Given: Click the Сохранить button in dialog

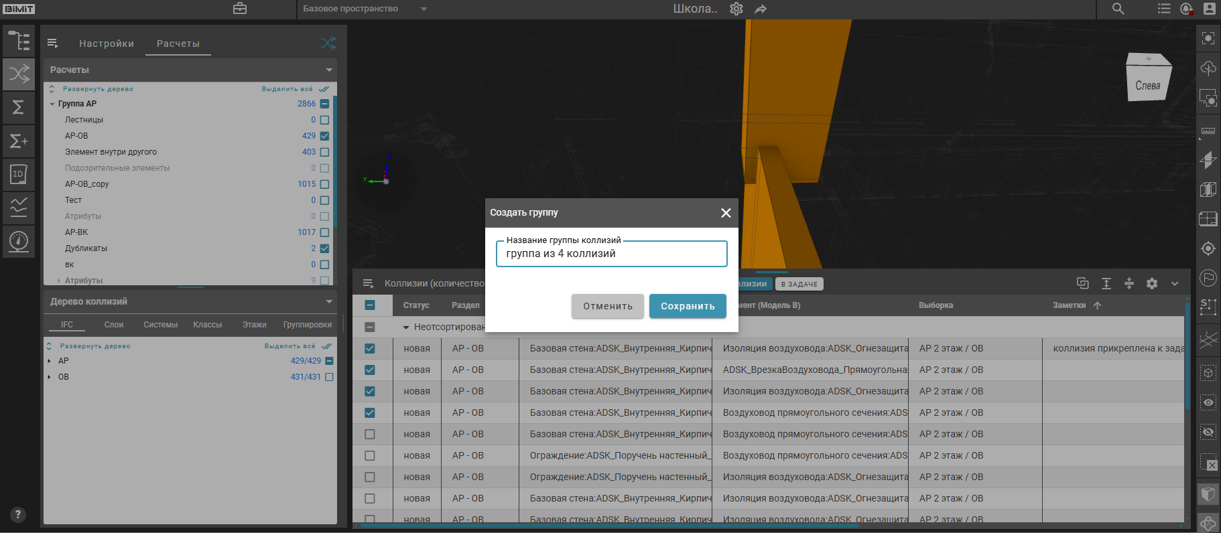Looking at the screenshot, I should click(688, 306).
